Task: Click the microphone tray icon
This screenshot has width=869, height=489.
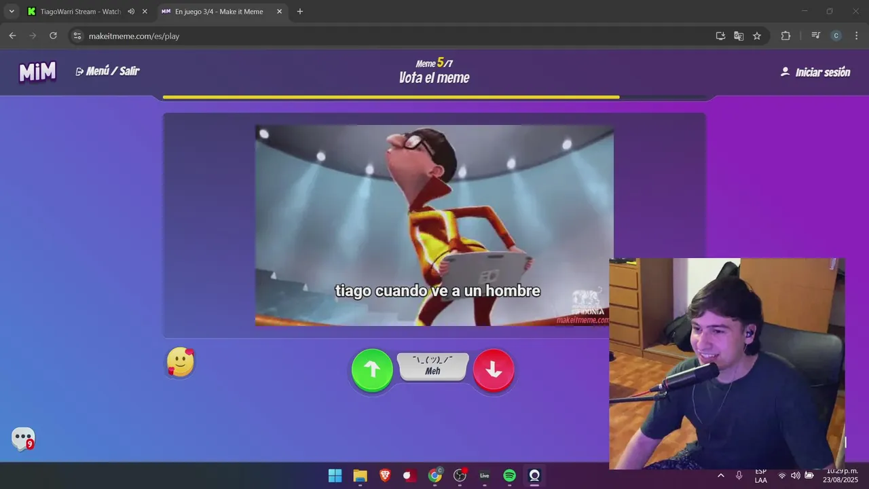Action: point(739,475)
